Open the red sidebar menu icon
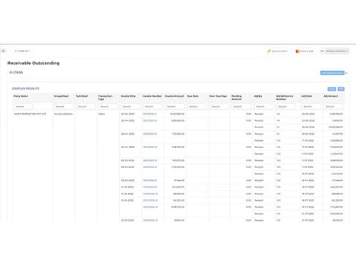The width and height of the screenshot is (356, 267). (4, 51)
